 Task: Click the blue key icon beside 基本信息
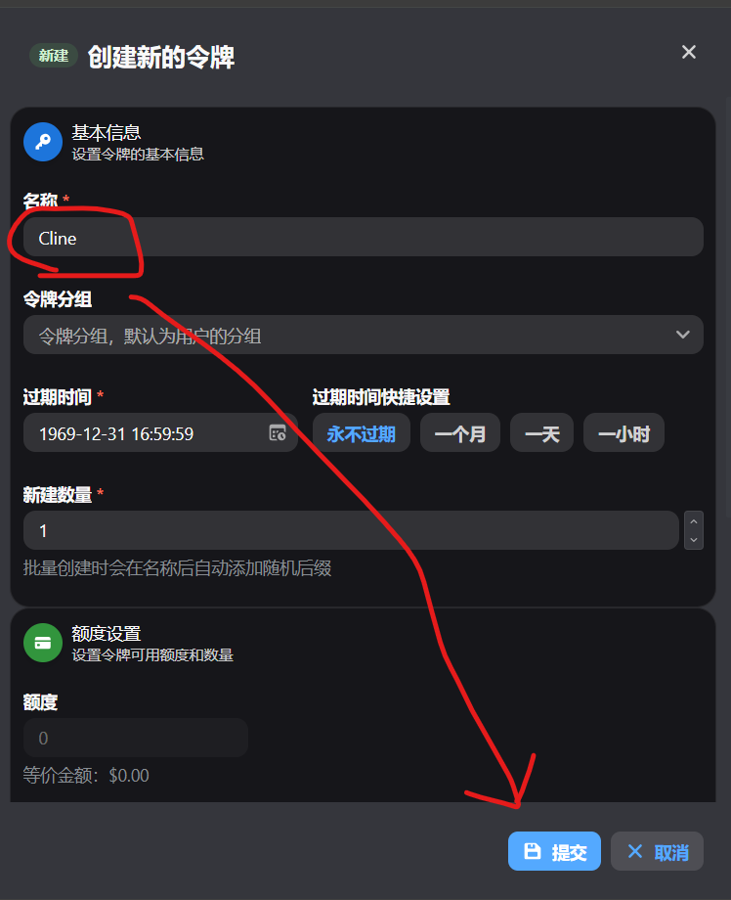tap(43, 142)
